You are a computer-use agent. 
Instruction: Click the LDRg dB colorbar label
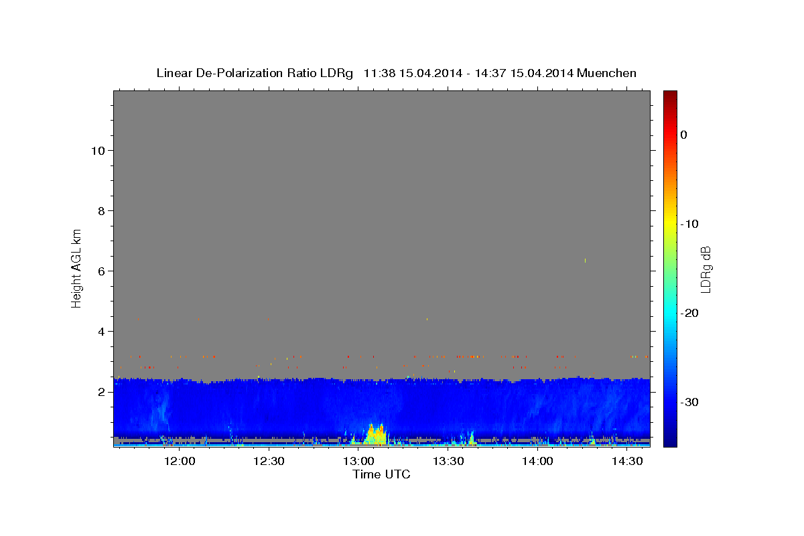(706, 269)
